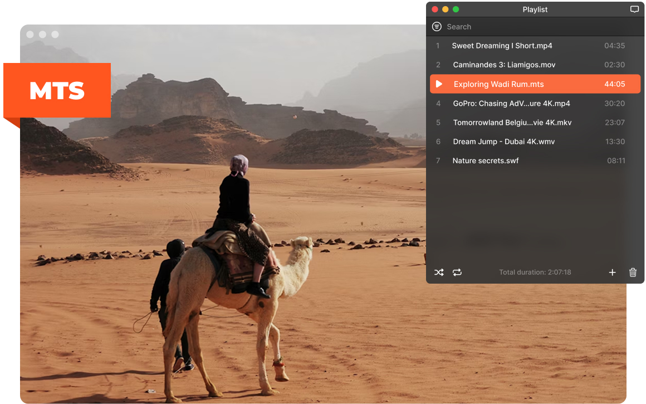This screenshot has width=646, height=404.
Task: Click the 23:07 duration value
Action: coord(614,123)
